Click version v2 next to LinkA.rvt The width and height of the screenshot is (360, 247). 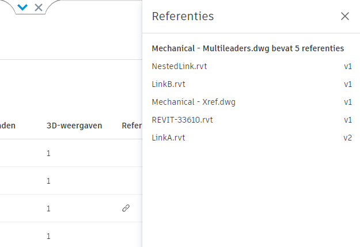(348, 138)
